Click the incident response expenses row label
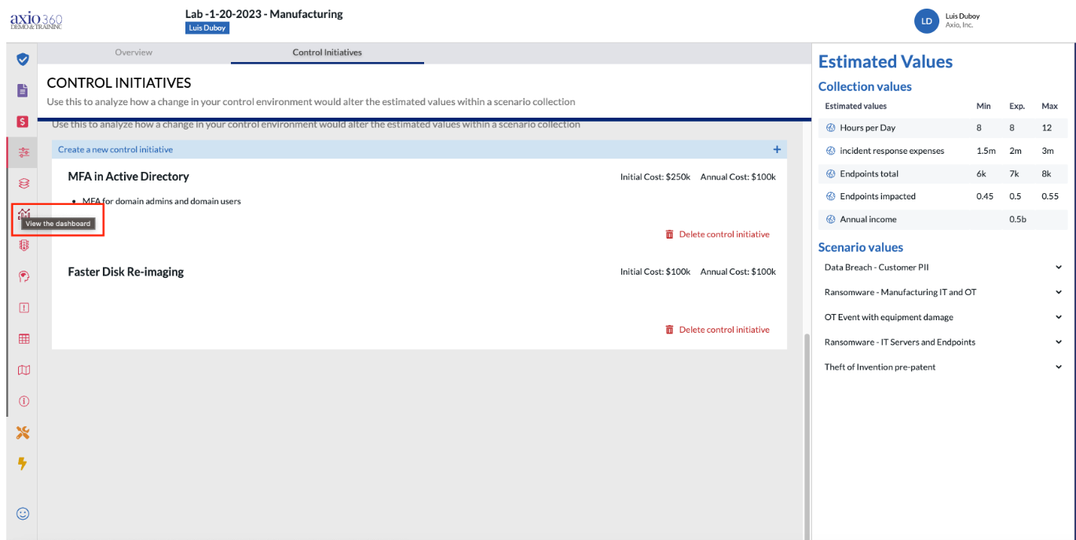1076x540 pixels. coord(892,151)
